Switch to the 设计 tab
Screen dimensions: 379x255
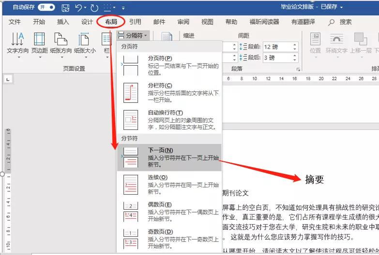(87, 22)
